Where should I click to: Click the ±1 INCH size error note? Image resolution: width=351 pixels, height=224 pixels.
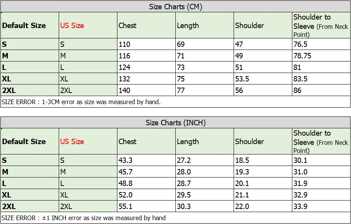pos(84,218)
